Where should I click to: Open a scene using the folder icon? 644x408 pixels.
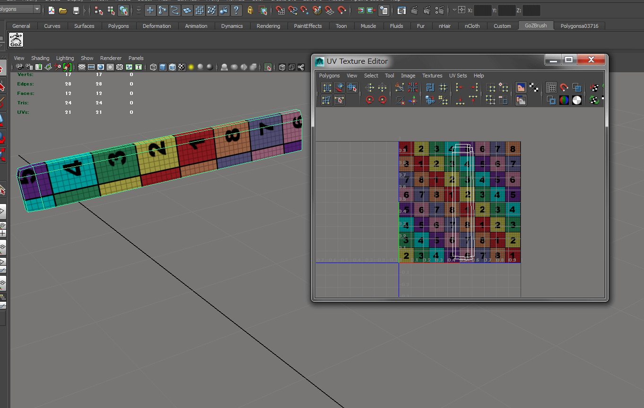pyautogui.click(x=62, y=10)
